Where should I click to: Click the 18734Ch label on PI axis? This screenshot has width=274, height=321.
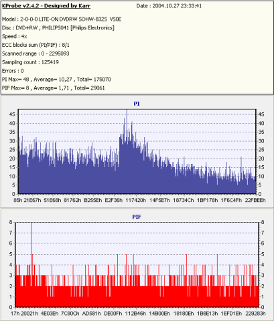tap(184, 200)
